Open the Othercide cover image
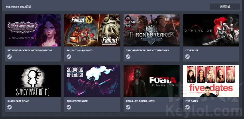 pos(211,30)
